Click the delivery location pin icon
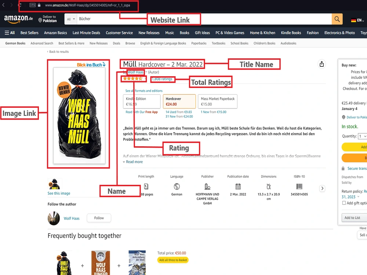Image resolution: width=367 pixels, height=275 pixels. pyautogui.click(x=40, y=21)
